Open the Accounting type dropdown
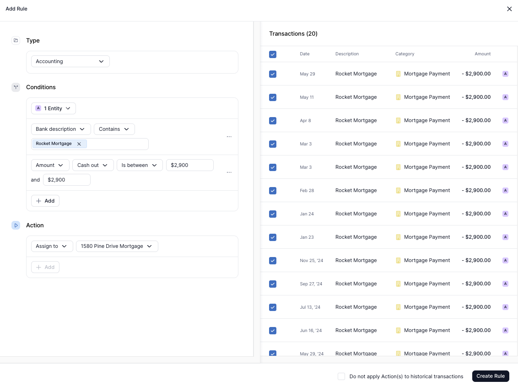Viewport: 518px width, 386px height. pos(70,61)
